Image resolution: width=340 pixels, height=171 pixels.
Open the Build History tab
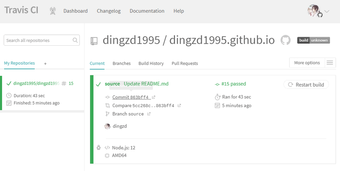click(x=151, y=63)
